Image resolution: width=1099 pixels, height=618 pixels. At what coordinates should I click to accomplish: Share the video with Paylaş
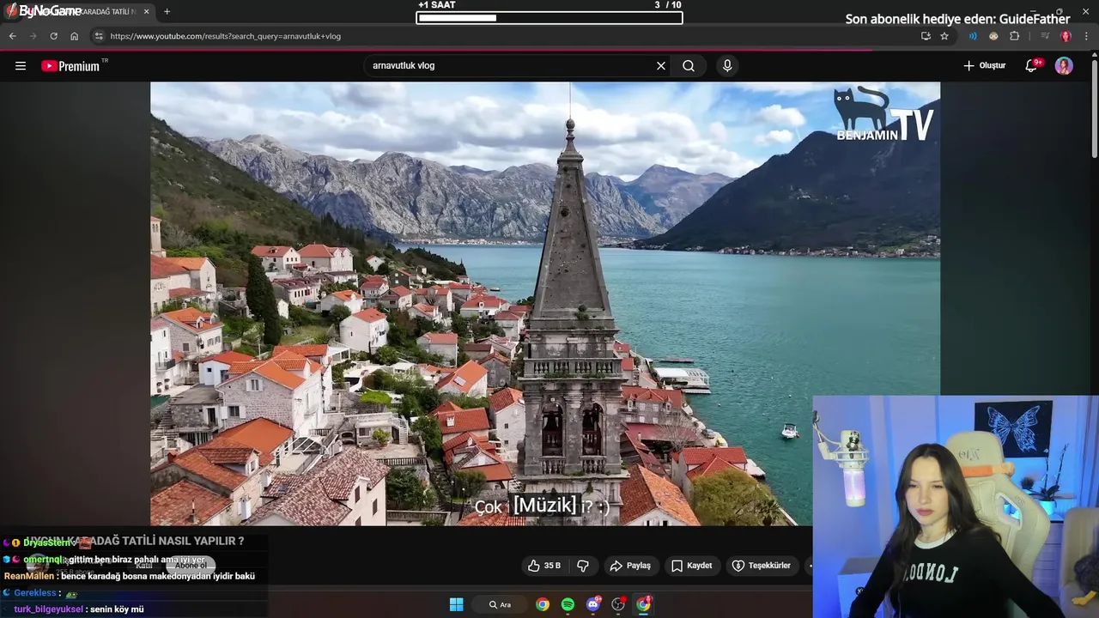pyautogui.click(x=630, y=566)
